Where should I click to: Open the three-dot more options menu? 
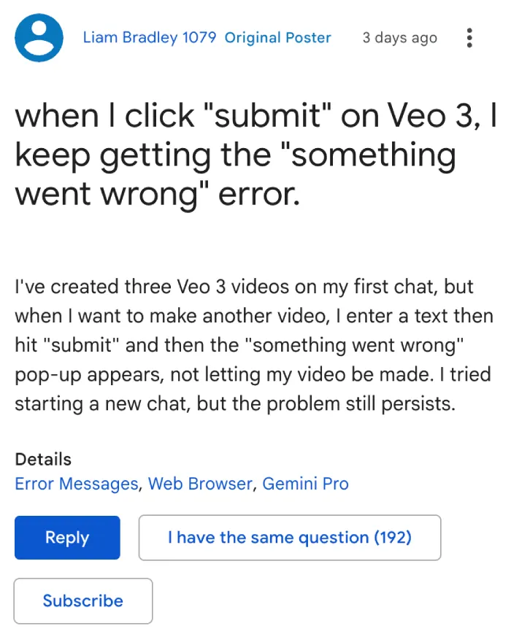click(x=469, y=38)
